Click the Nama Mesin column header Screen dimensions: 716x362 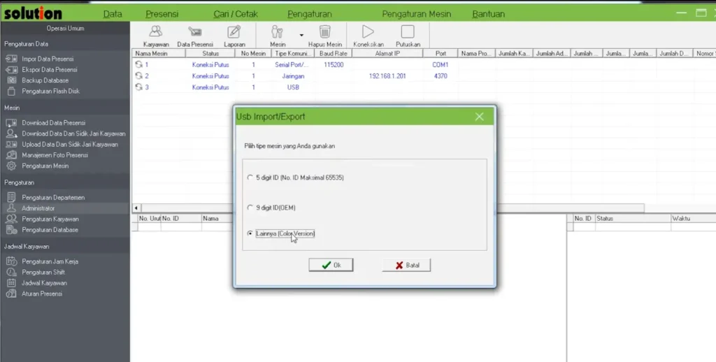159,53
